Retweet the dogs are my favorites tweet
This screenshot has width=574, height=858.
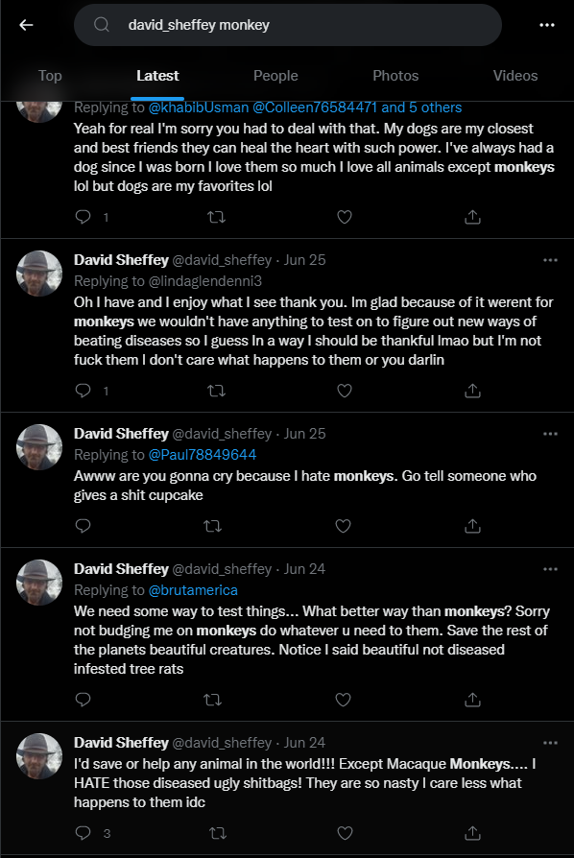click(217, 217)
